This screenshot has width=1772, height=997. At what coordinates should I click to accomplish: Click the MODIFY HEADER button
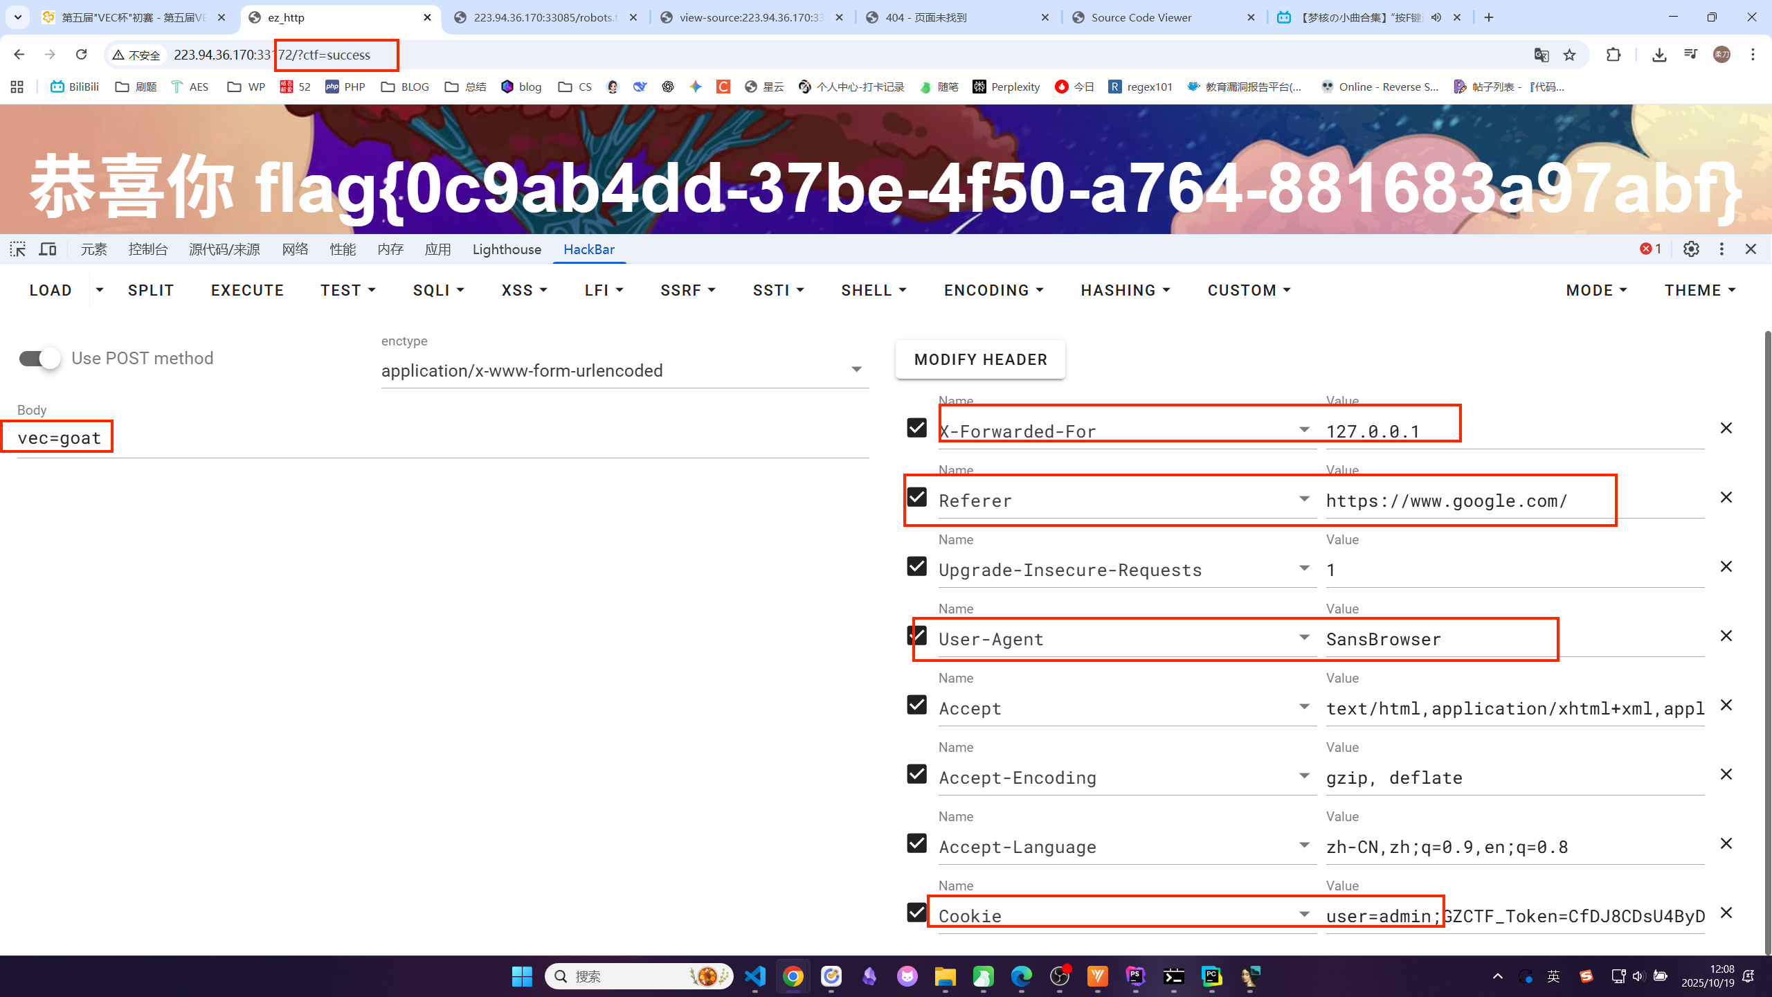pos(980,359)
